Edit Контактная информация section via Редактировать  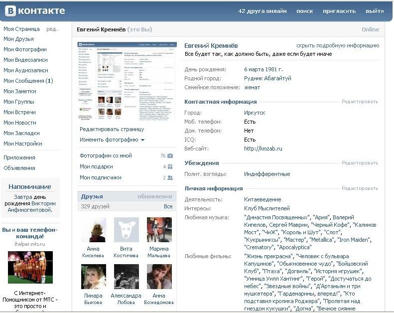click(x=360, y=102)
